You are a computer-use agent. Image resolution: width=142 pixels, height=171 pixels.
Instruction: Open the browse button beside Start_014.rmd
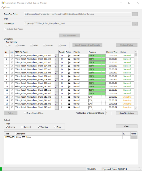(x=56, y=100)
